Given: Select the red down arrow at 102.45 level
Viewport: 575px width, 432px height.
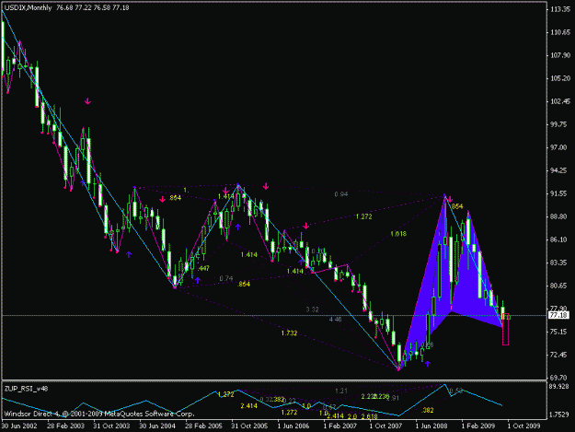Looking at the screenshot, I should pyautogui.click(x=87, y=101).
